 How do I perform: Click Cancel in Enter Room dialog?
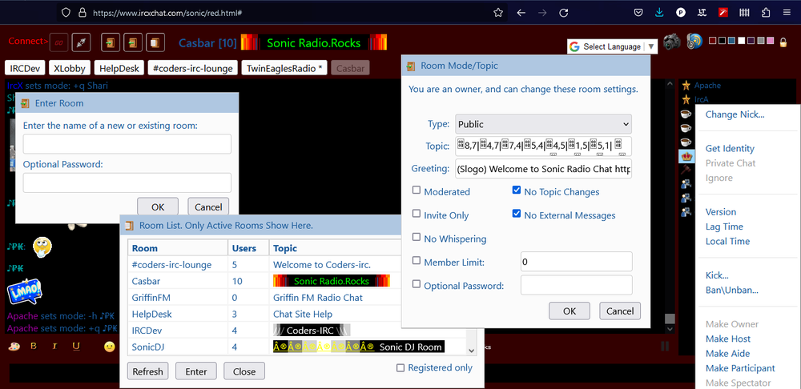click(208, 207)
